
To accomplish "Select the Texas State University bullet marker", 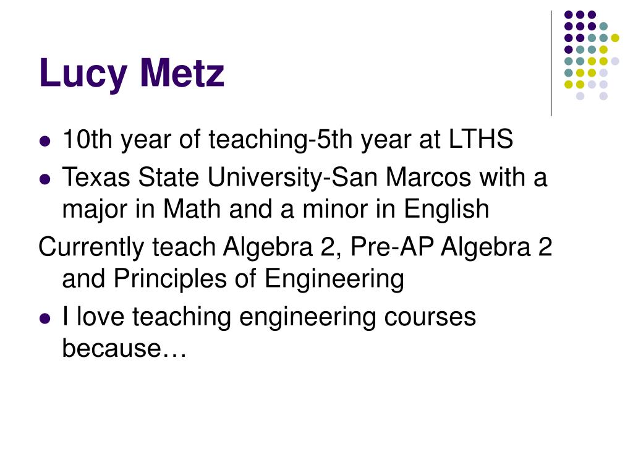I will point(45,179).
